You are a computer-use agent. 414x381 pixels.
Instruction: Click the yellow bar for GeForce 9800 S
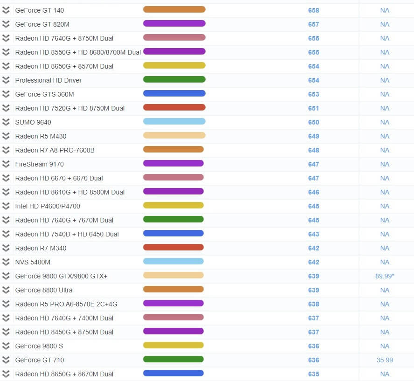point(173,346)
